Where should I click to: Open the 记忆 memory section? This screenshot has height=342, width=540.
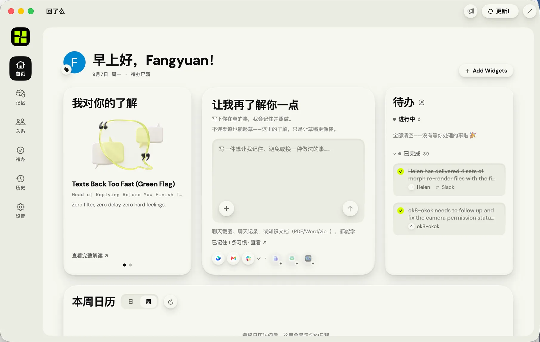[x=20, y=97]
